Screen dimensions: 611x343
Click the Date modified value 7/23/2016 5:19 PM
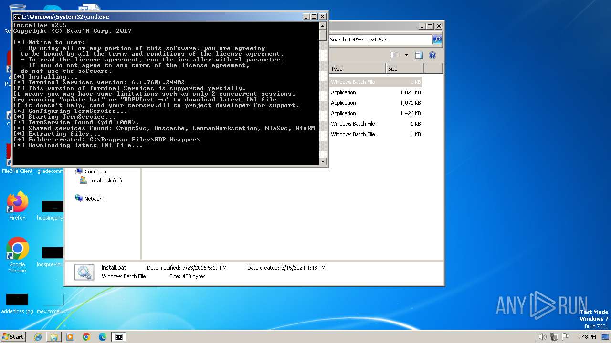[204, 268]
